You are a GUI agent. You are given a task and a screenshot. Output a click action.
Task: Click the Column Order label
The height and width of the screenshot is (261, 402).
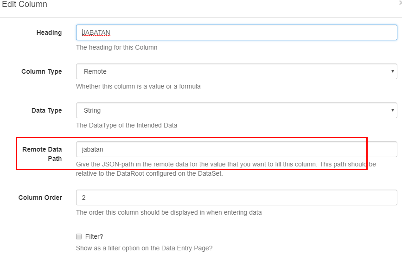(40, 197)
